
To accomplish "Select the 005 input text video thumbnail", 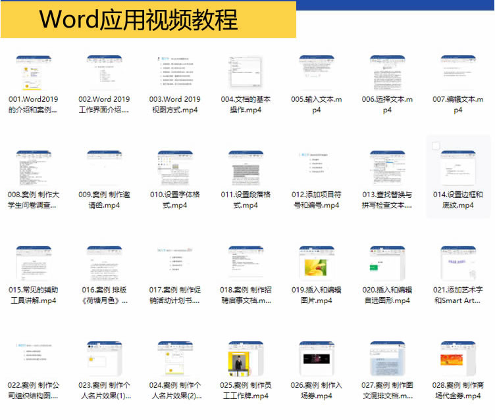I will click(317, 73).
